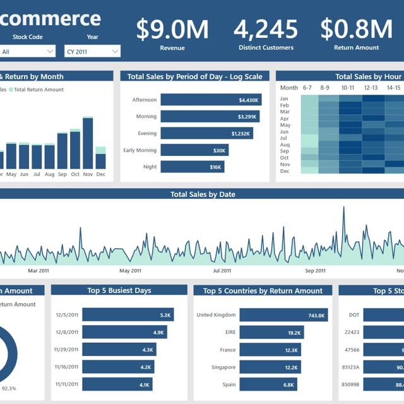The width and height of the screenshot is (404, 404).
Task: Click the 4,245 Distinct Customers card
Action: point(266,34)
